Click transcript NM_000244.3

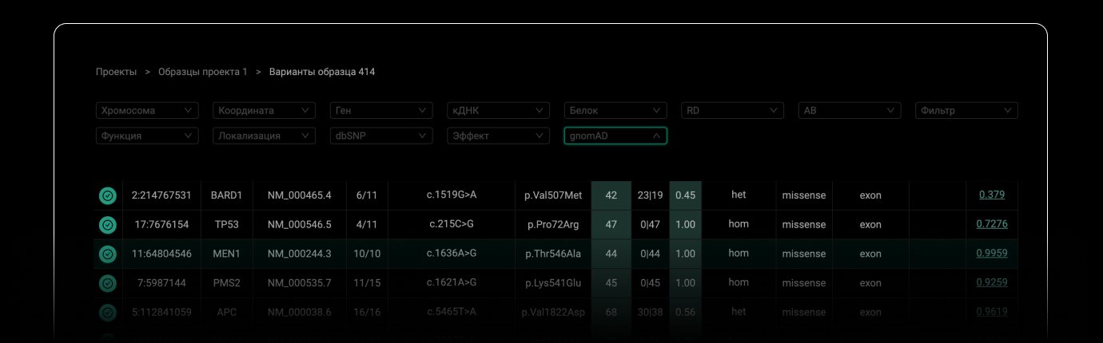pos(299,254)
